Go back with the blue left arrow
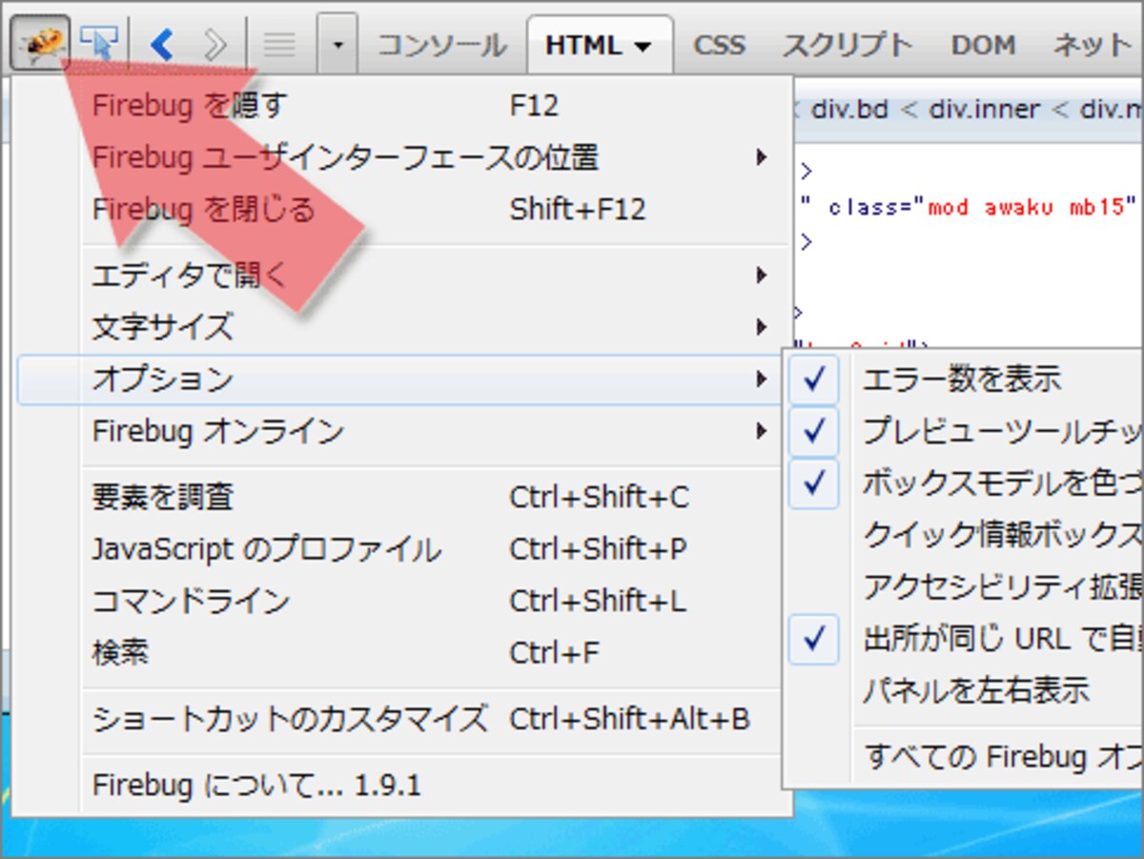 point(162,44)
